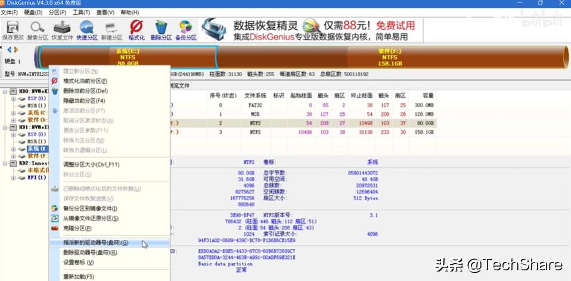
Task: Click the drive icon beside 未格式化 entry
Action: pyautogui.click(x=23, y=171)
